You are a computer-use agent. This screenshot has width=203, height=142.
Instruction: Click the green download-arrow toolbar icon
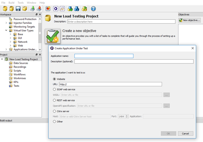click(32, 9)
